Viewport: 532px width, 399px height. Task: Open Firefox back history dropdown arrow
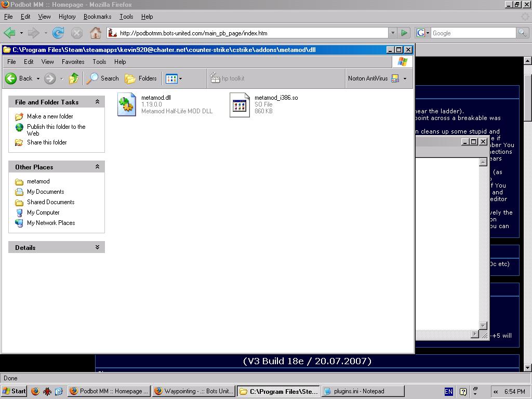click(x=21, y=33)
